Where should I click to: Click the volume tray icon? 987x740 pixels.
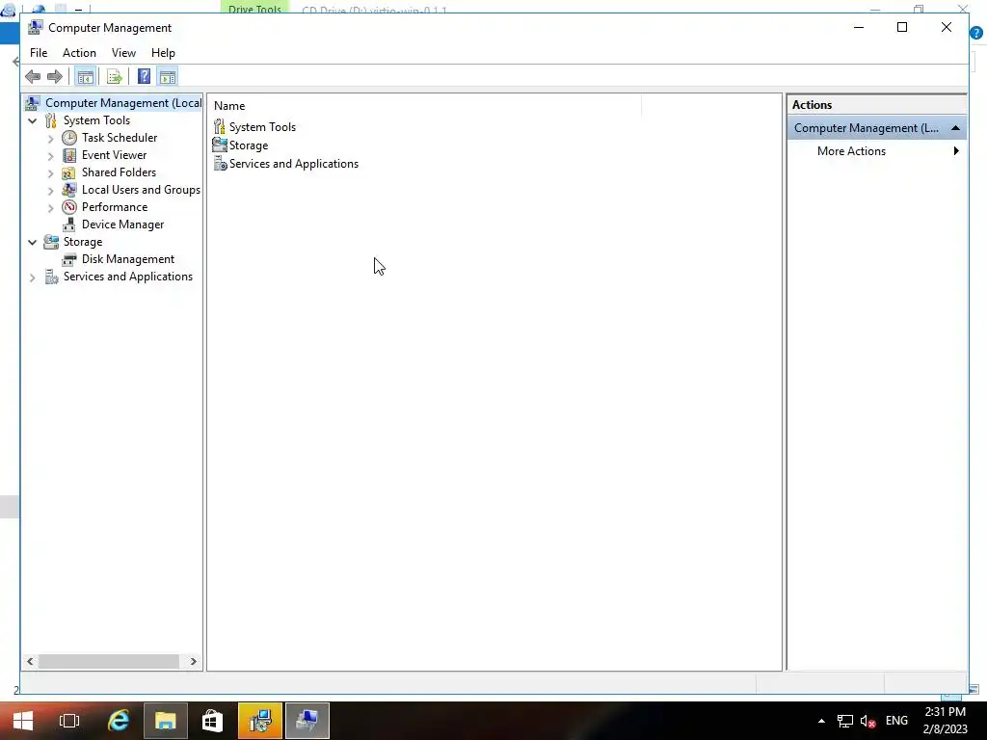tap(868, 721)
